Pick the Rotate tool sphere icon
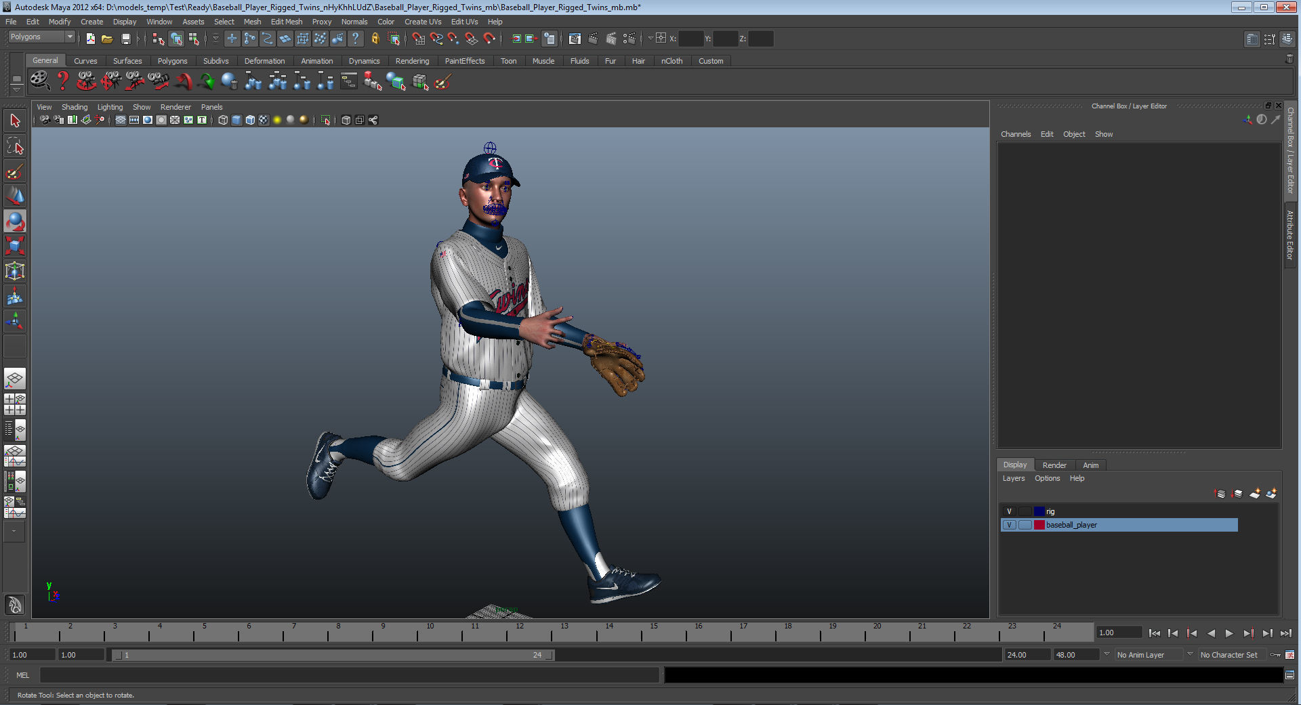The width and height of the screenshot is (1301, 705). [x=15, y=221]
